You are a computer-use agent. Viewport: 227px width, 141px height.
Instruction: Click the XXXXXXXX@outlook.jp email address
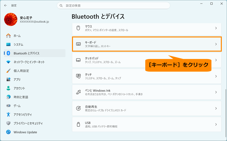pyautogui.click(x=34, y=22)
